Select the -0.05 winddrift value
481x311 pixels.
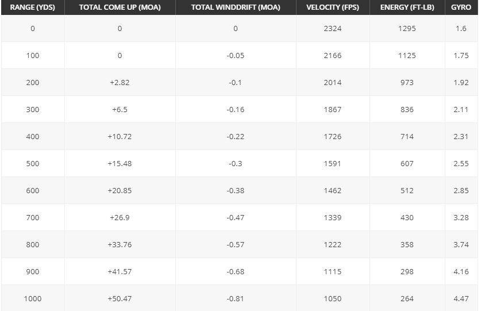click(236, 56)
